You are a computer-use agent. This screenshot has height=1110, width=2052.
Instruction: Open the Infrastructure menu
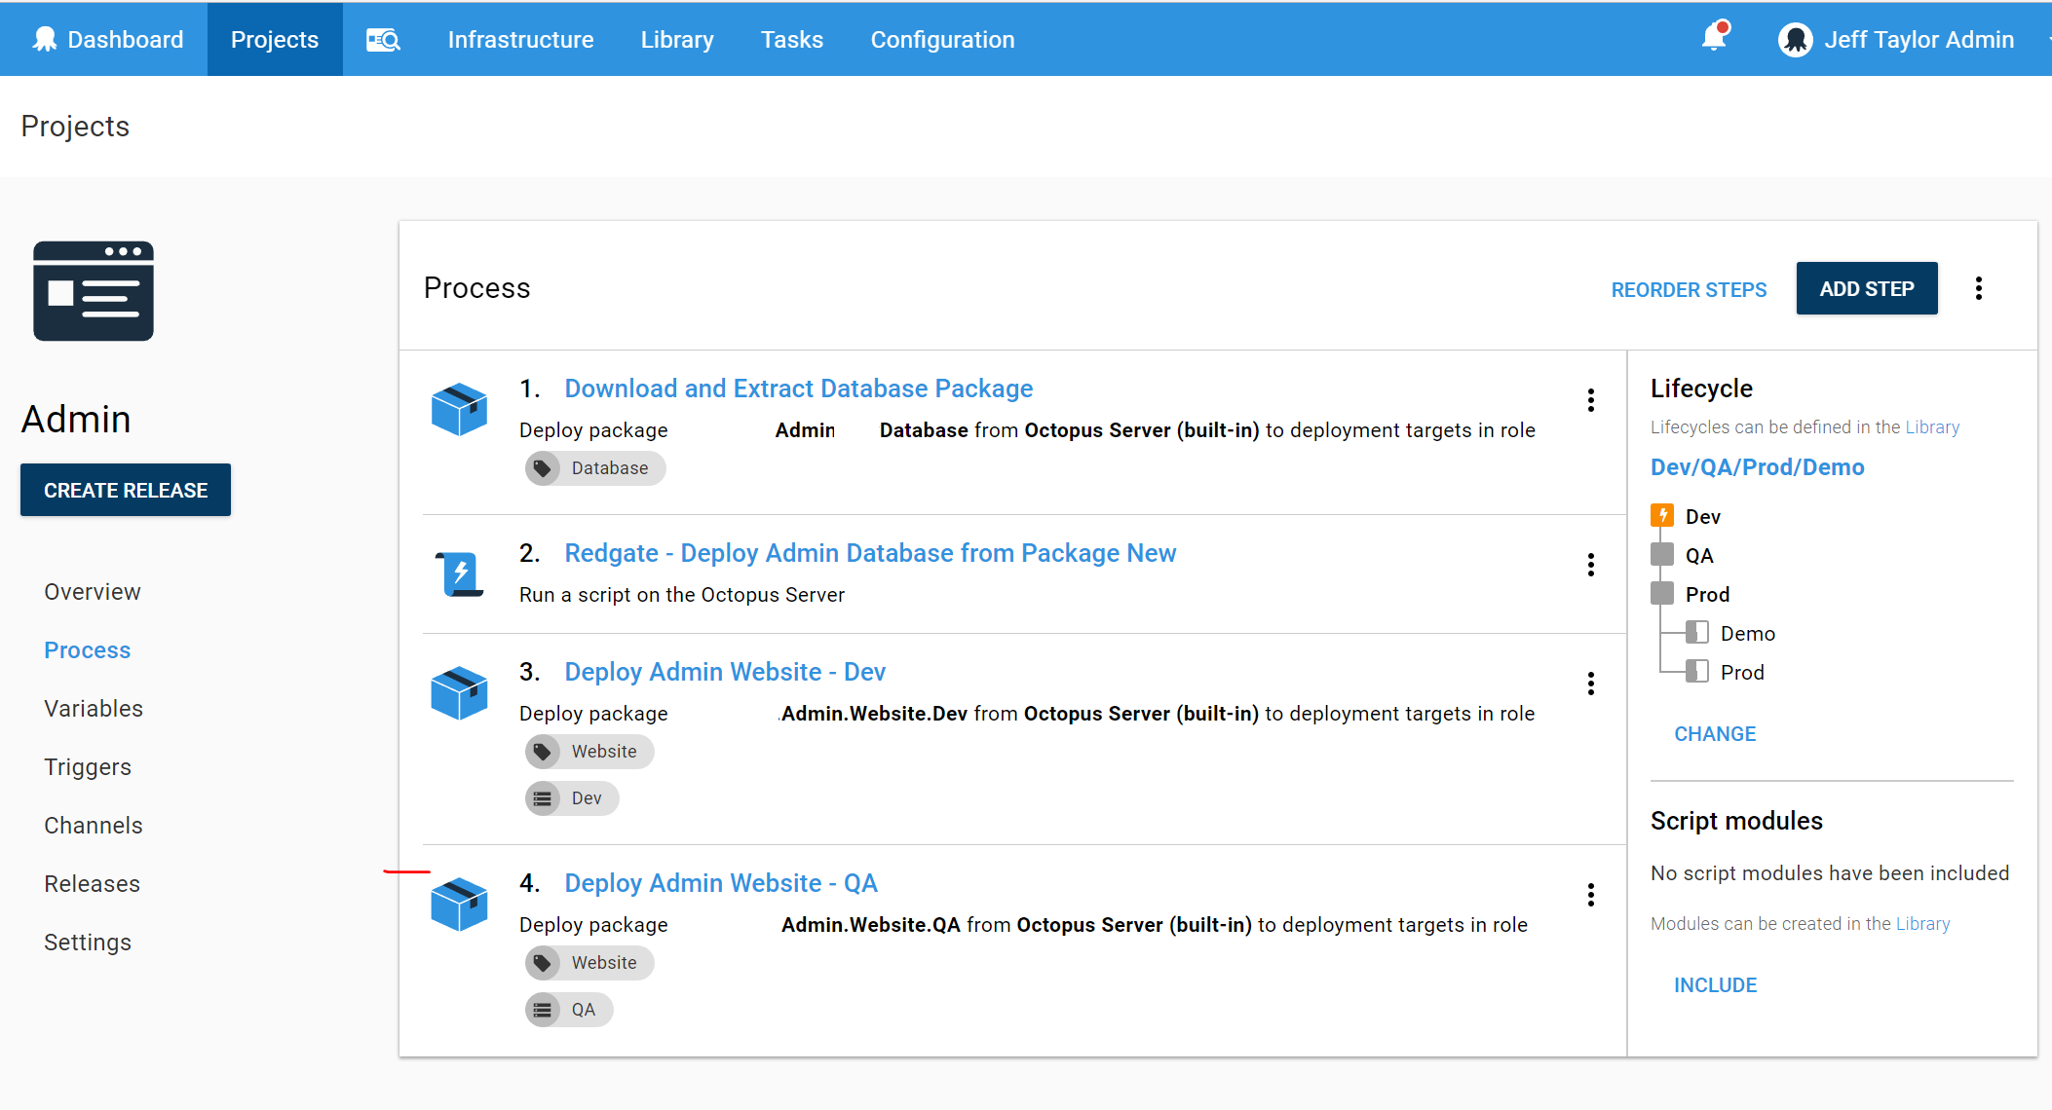click(x=520, y=40)
